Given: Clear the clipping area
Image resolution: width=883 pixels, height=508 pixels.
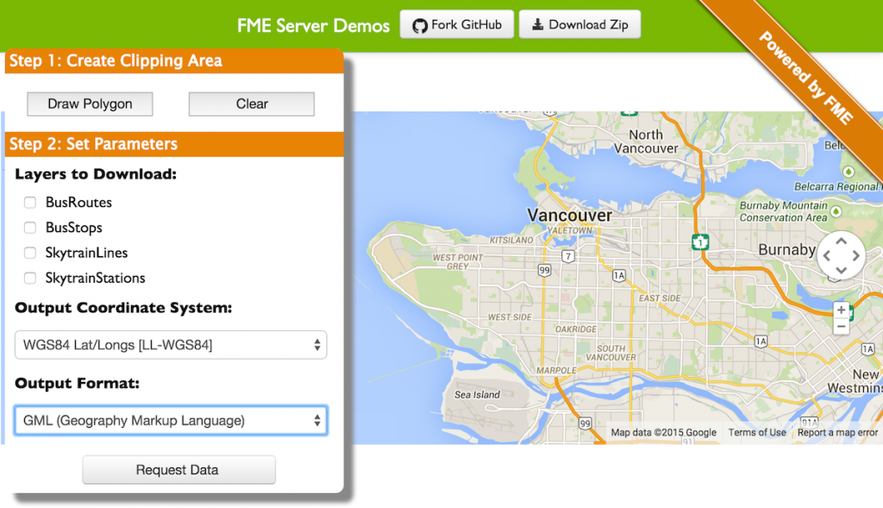Looking at the screenshot, I should 252,104.
